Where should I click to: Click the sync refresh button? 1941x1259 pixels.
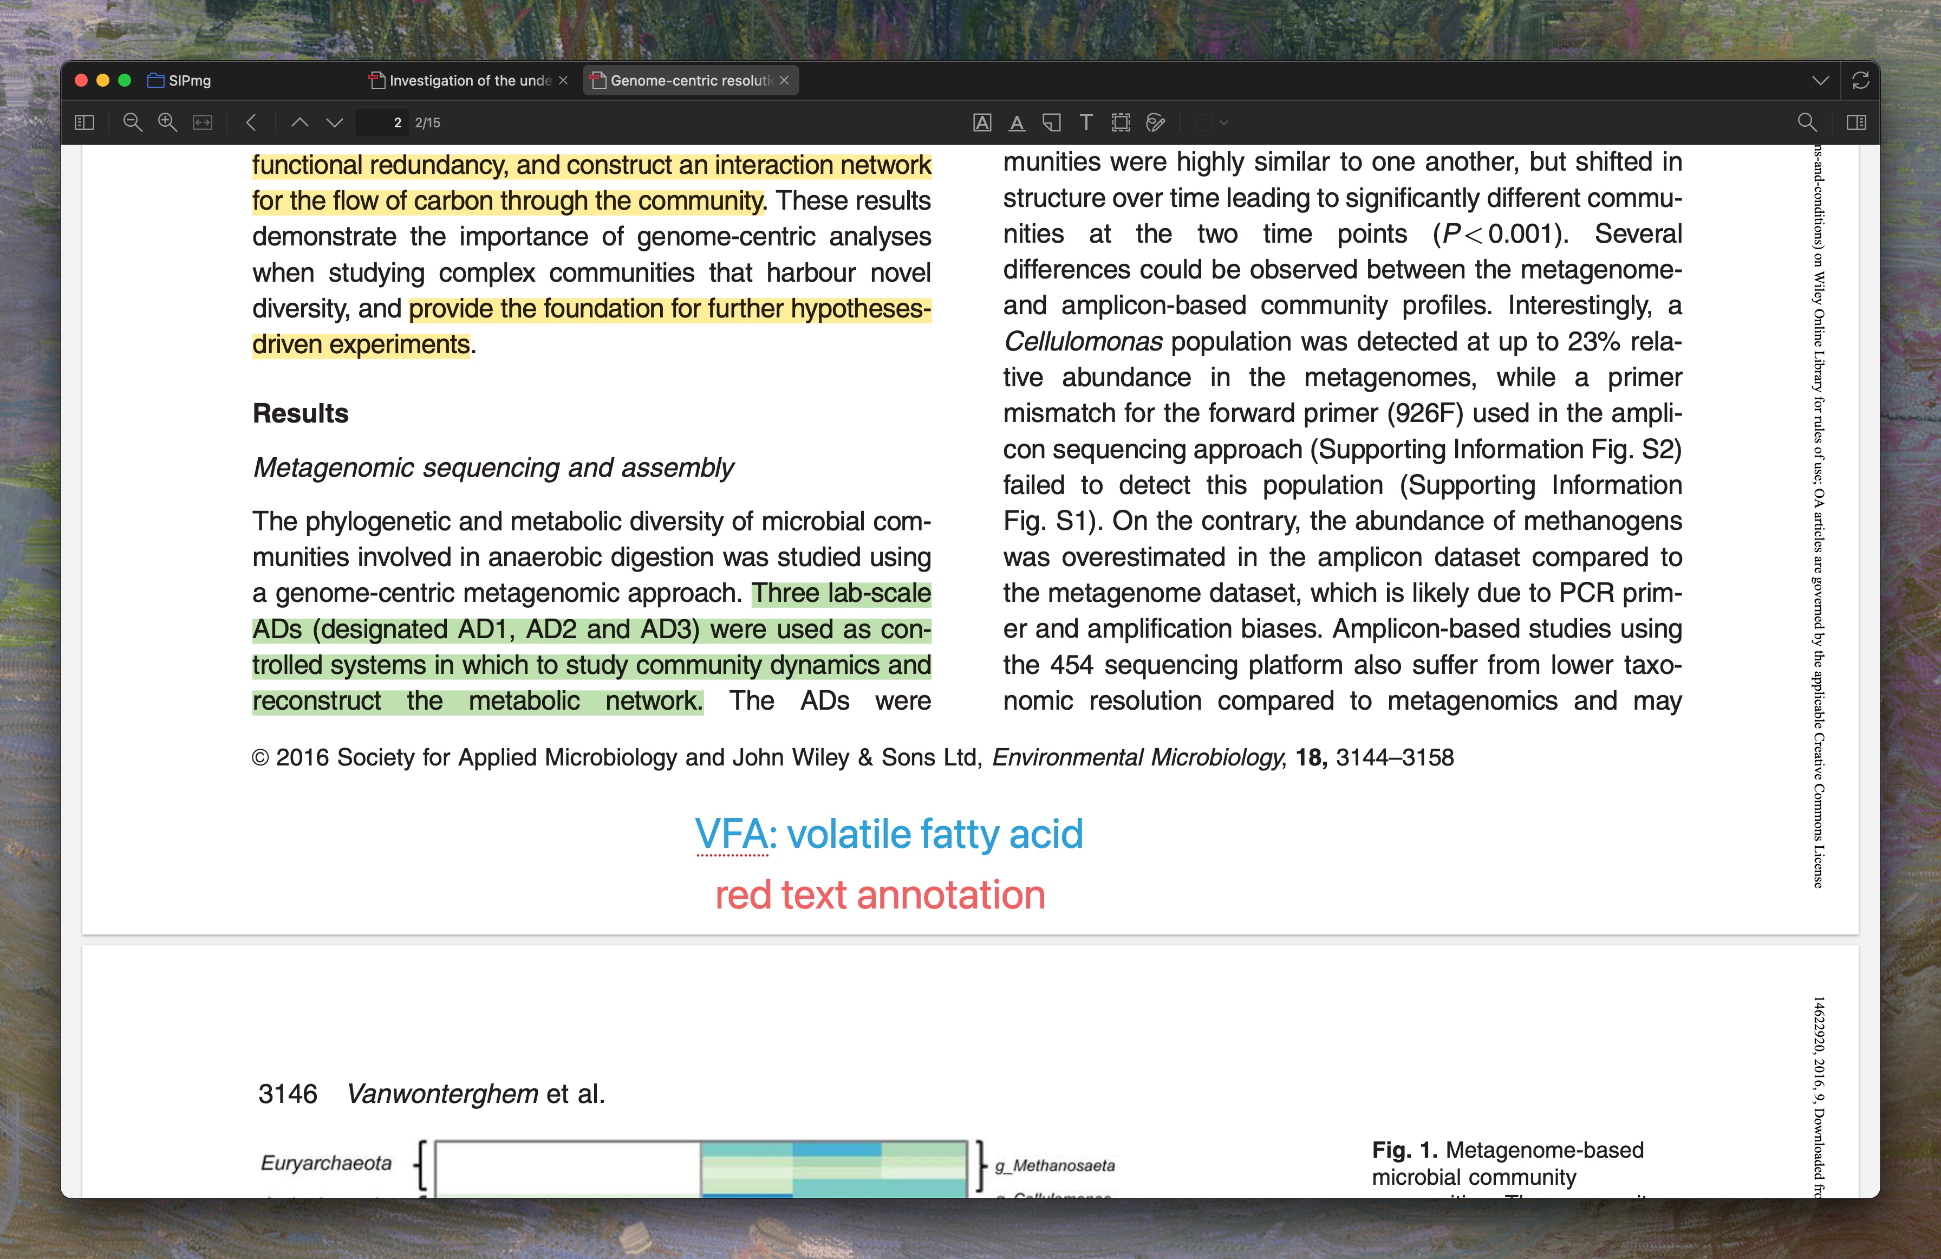coord(1860,80)
